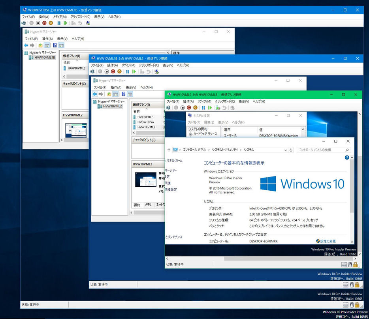369x319 pixels.
Task: Open 操作(A) menu of HVW10VML3 connection window
Action: pyautogui.click(x=188, y=101)
